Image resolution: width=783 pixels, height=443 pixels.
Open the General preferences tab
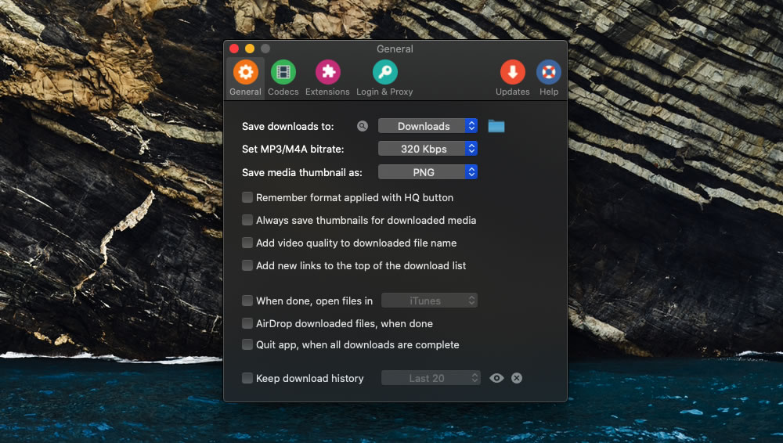245,78
